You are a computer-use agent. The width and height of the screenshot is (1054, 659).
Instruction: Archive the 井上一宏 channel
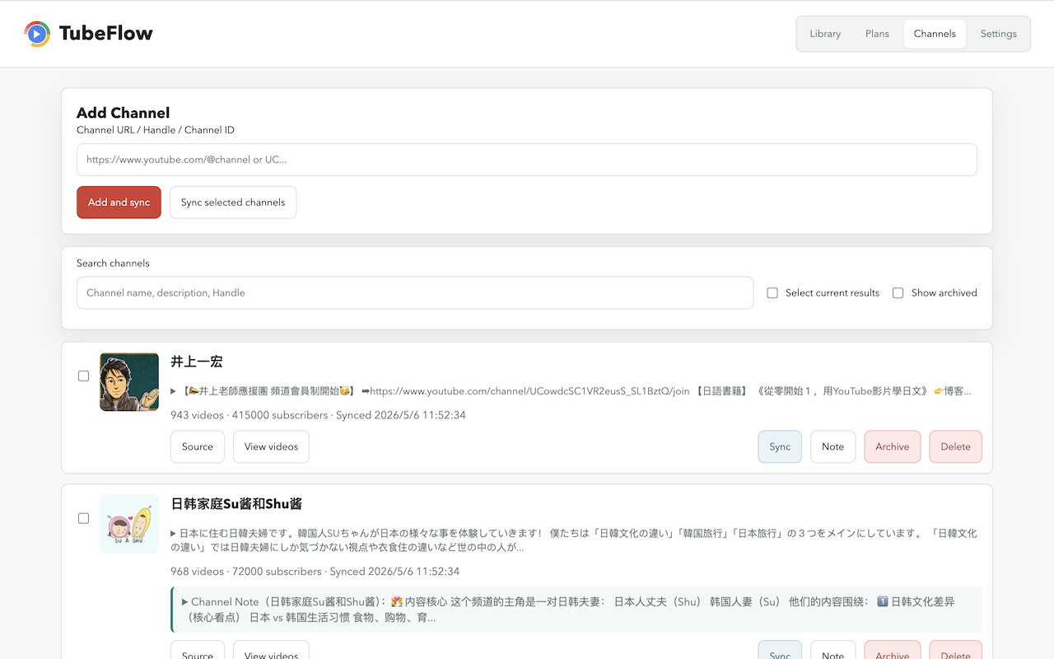(x=893, y=446)
